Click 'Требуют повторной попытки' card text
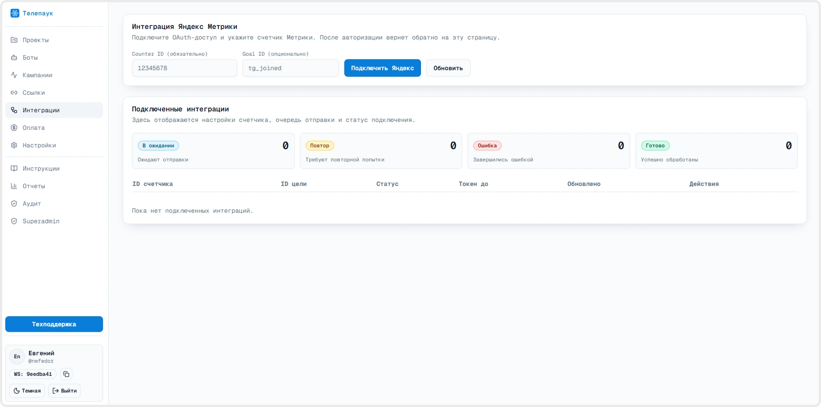The width and height of the screenshot is (821, 407). tap(345, 160)
